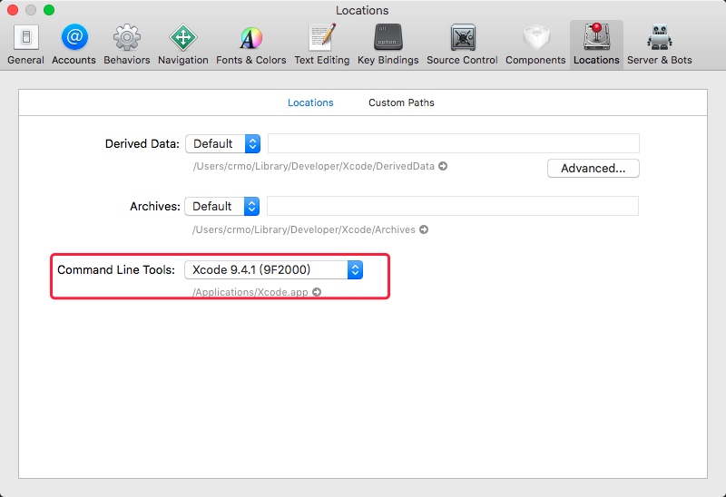
Task: Open Navigation preferences pane
Action: [x=182, y=44]
